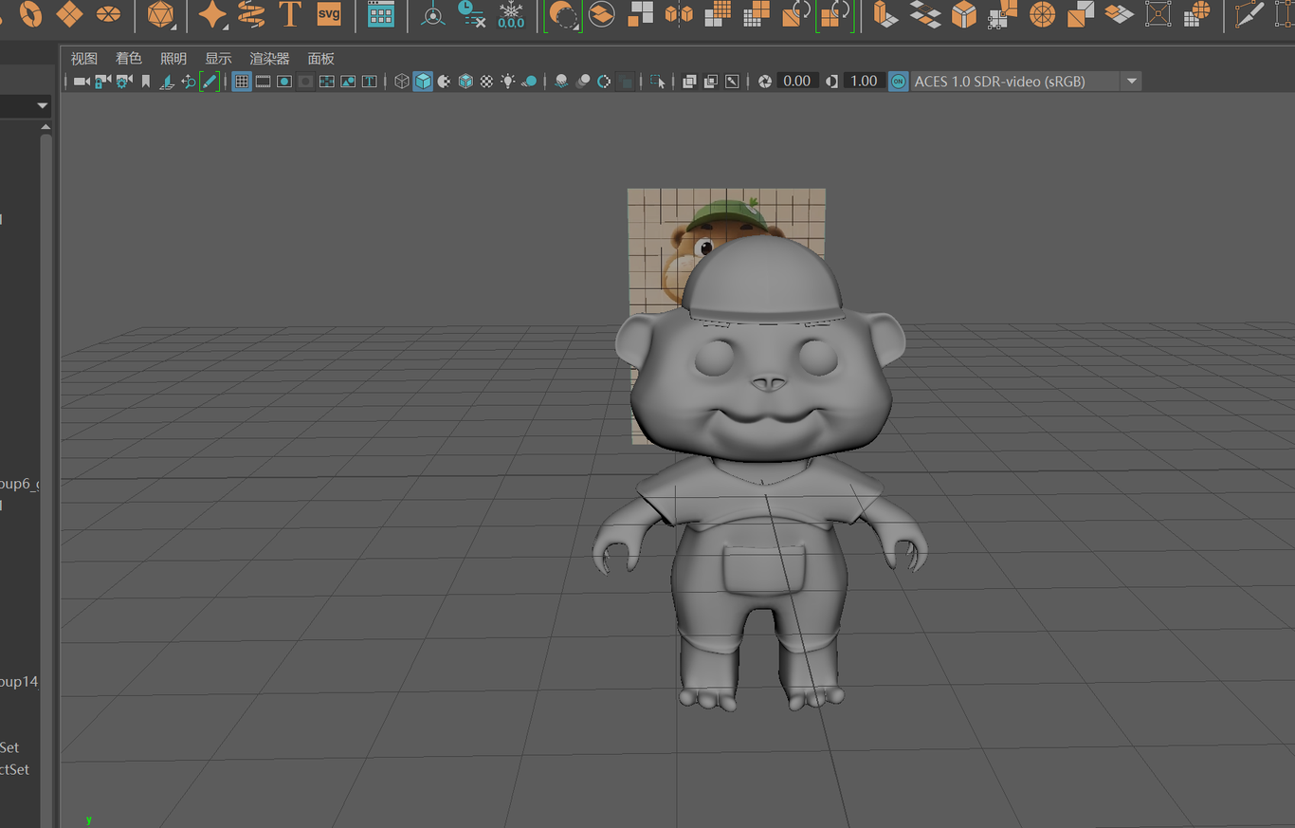Toggle the Safe Title icon
The image size is (1295, 828).
(369, 82)
